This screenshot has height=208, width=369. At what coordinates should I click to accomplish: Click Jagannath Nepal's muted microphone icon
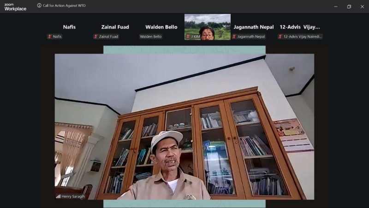point(234,37)
